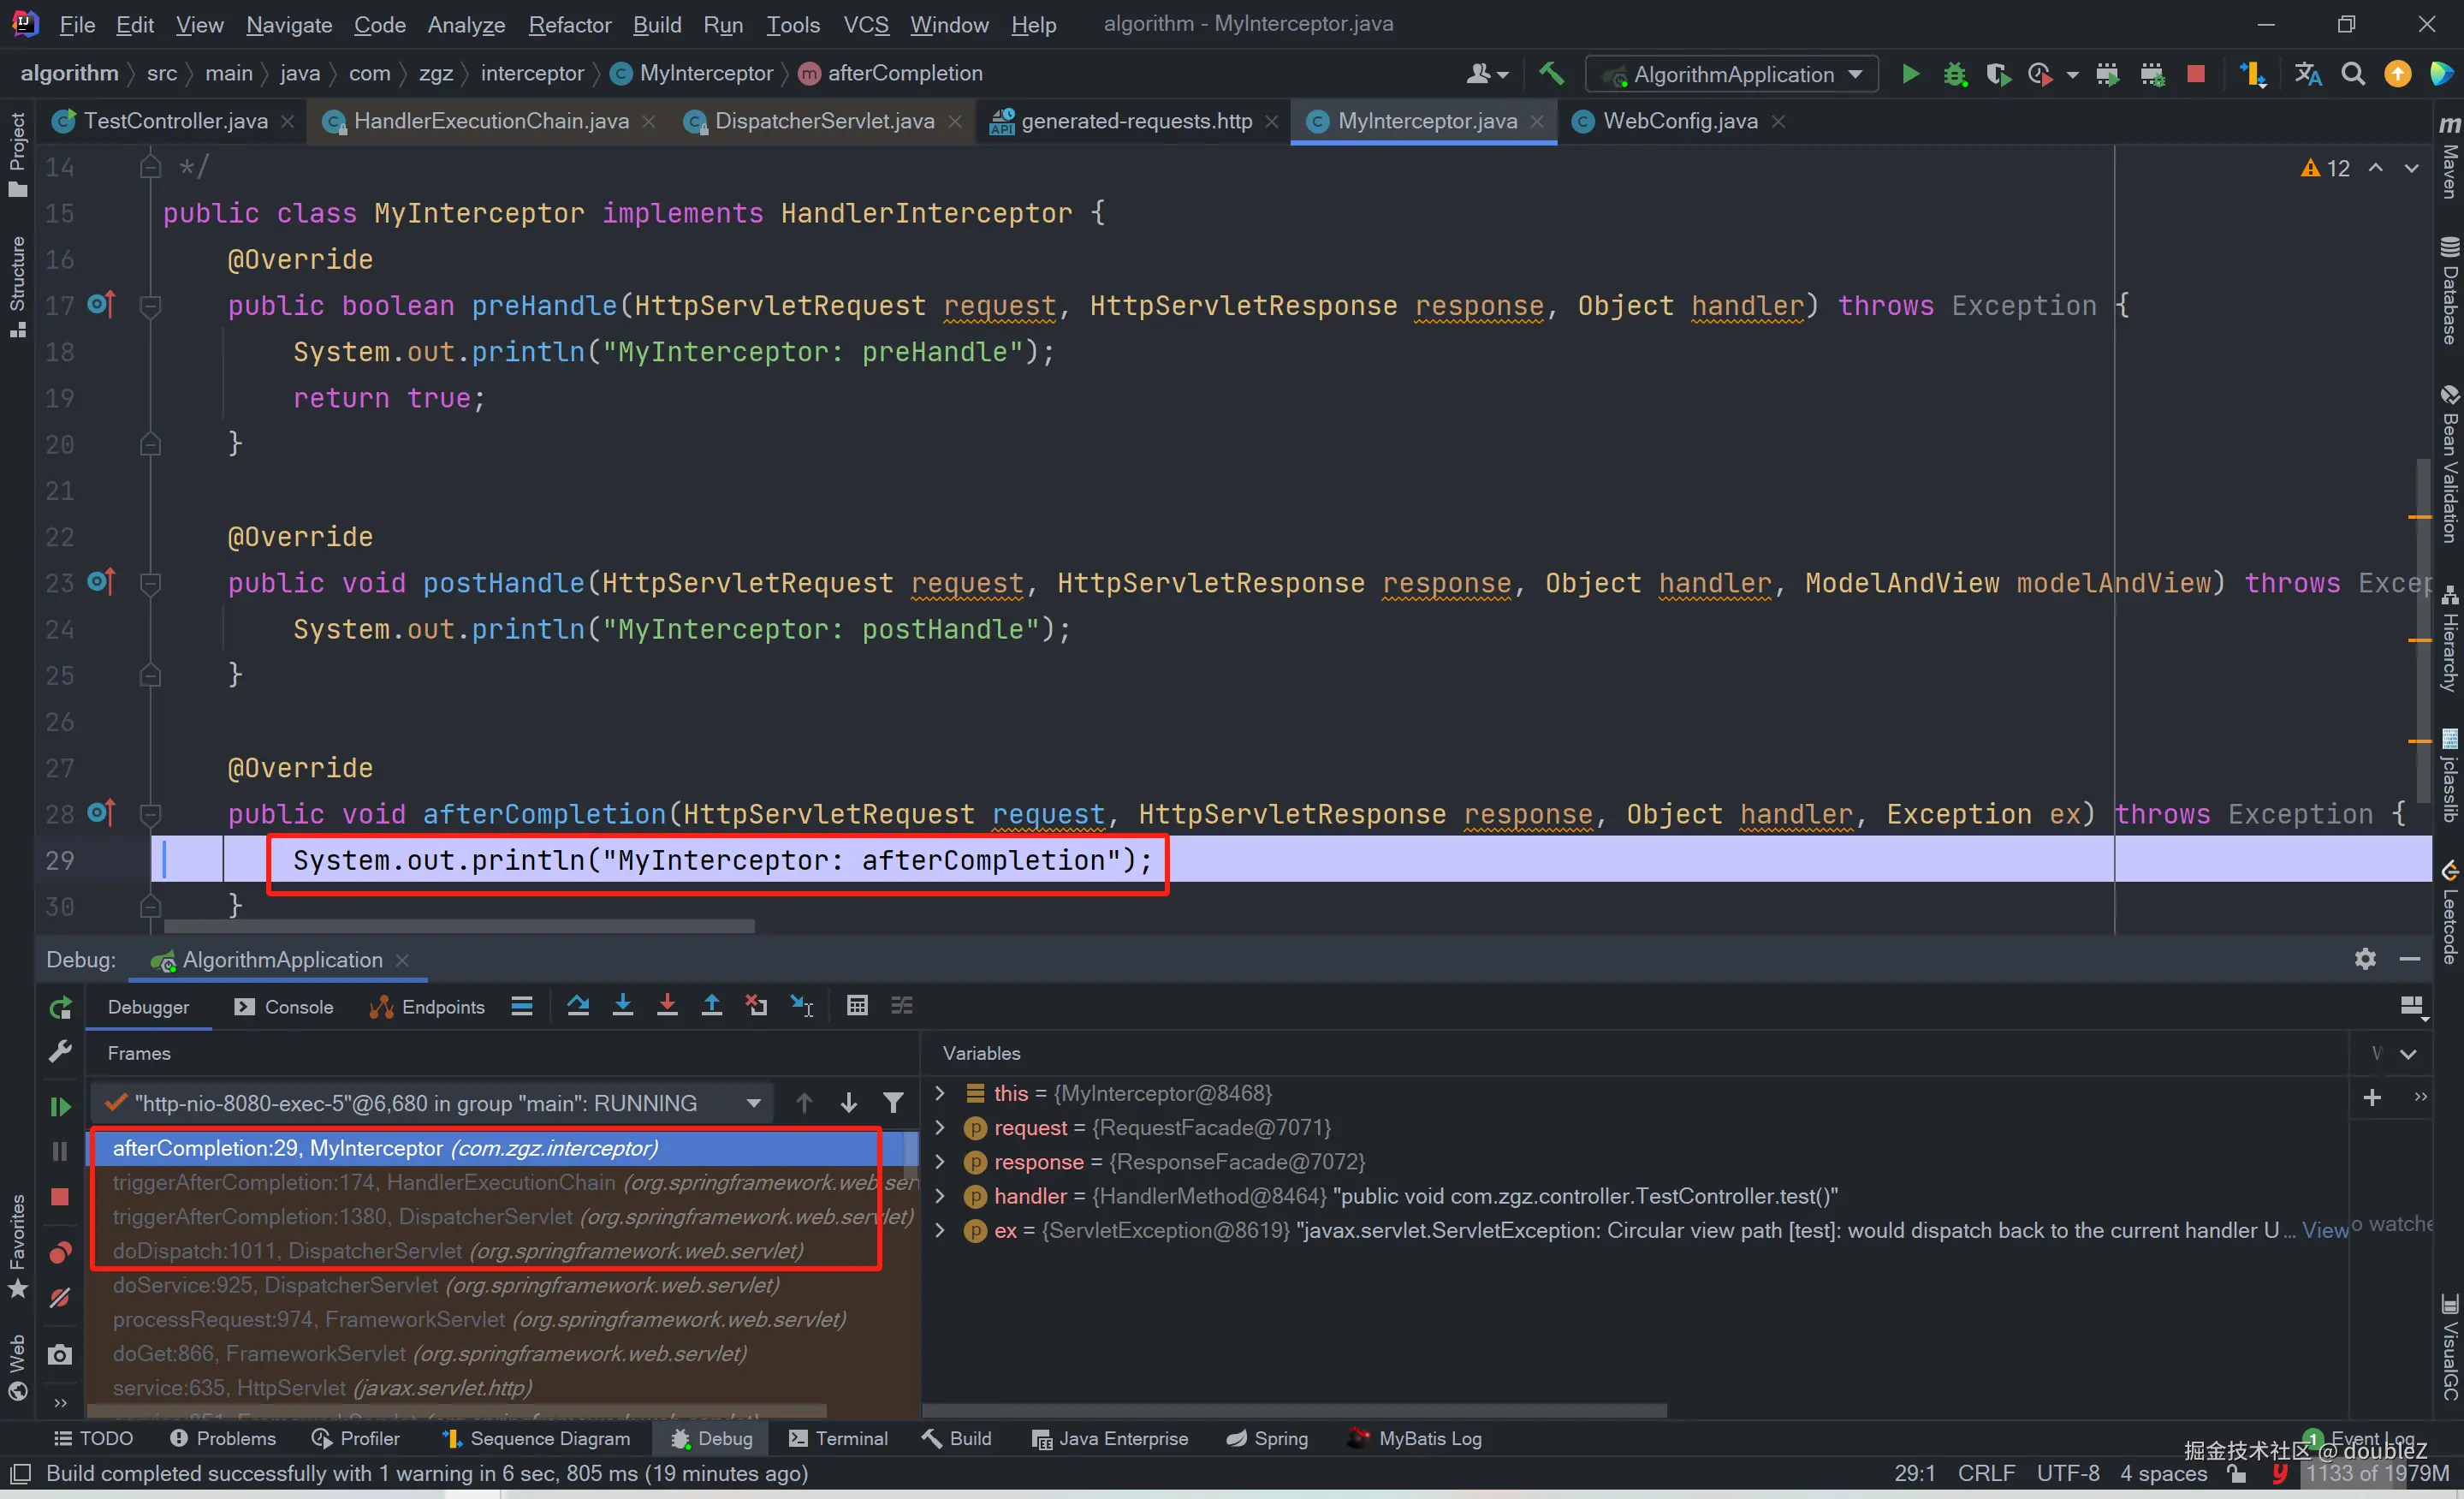This screenshot has width=2464, height=1499.
Task: Open the Refactor menu
Action: coord(569,24)
